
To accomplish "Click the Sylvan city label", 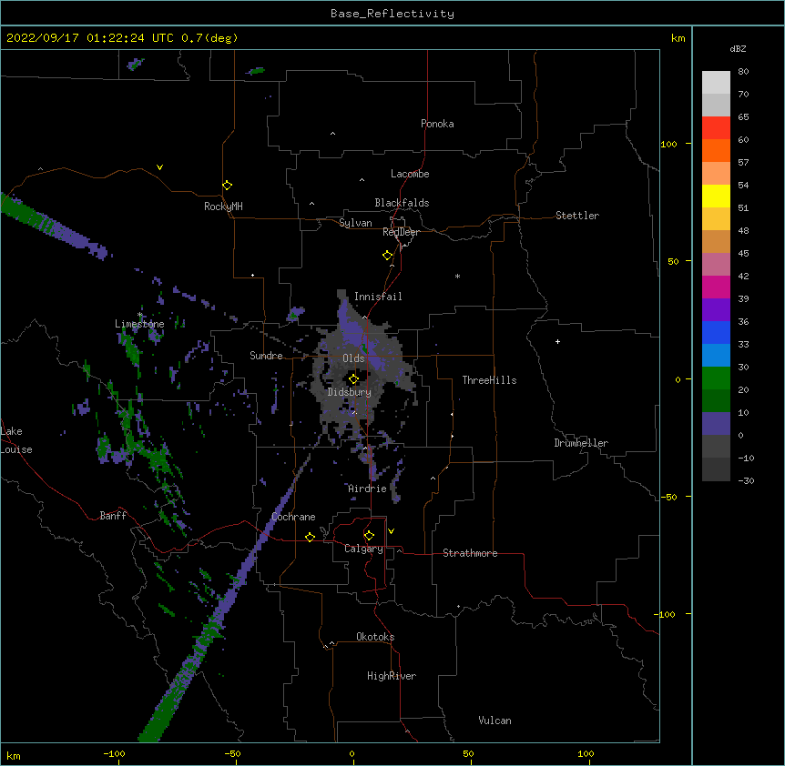I will pos(355,223).
